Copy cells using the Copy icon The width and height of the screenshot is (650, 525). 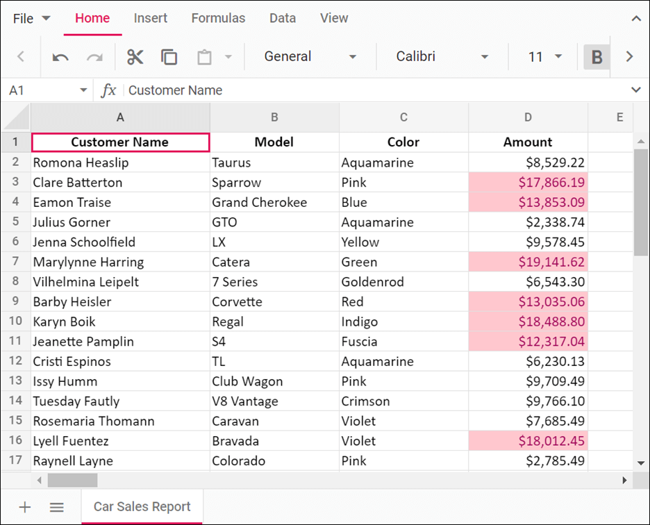pos(169,57)
